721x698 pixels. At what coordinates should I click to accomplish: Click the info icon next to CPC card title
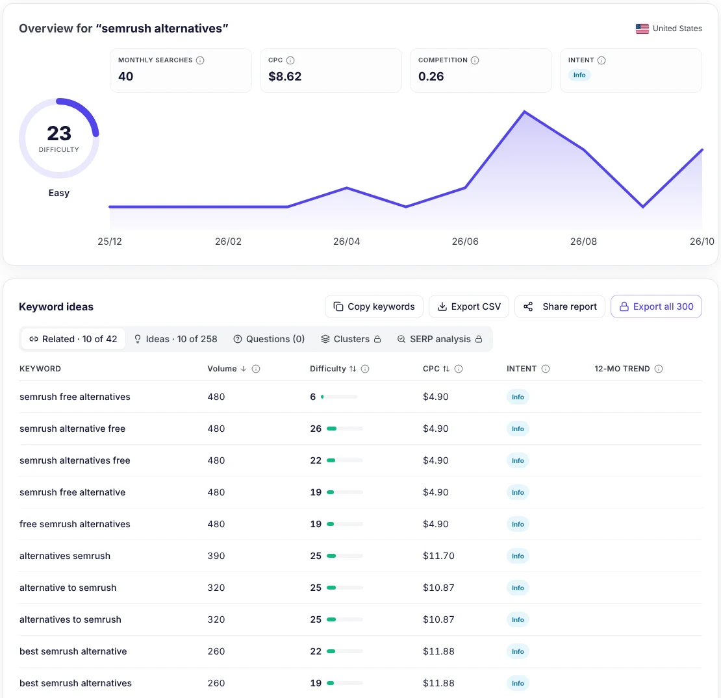(x=290, y=60)
